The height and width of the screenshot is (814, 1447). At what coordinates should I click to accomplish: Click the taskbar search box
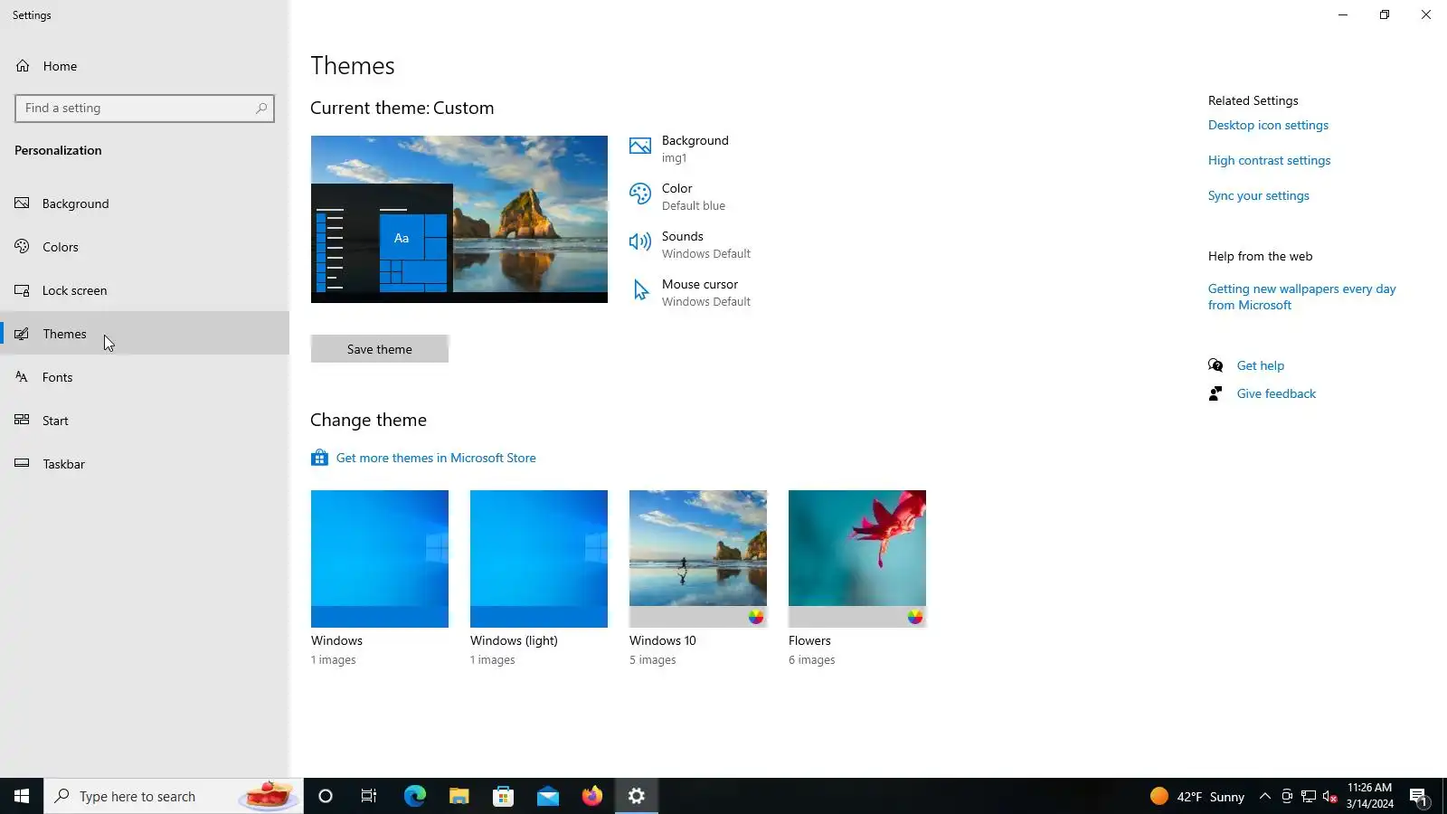click(x=174, y=796)
